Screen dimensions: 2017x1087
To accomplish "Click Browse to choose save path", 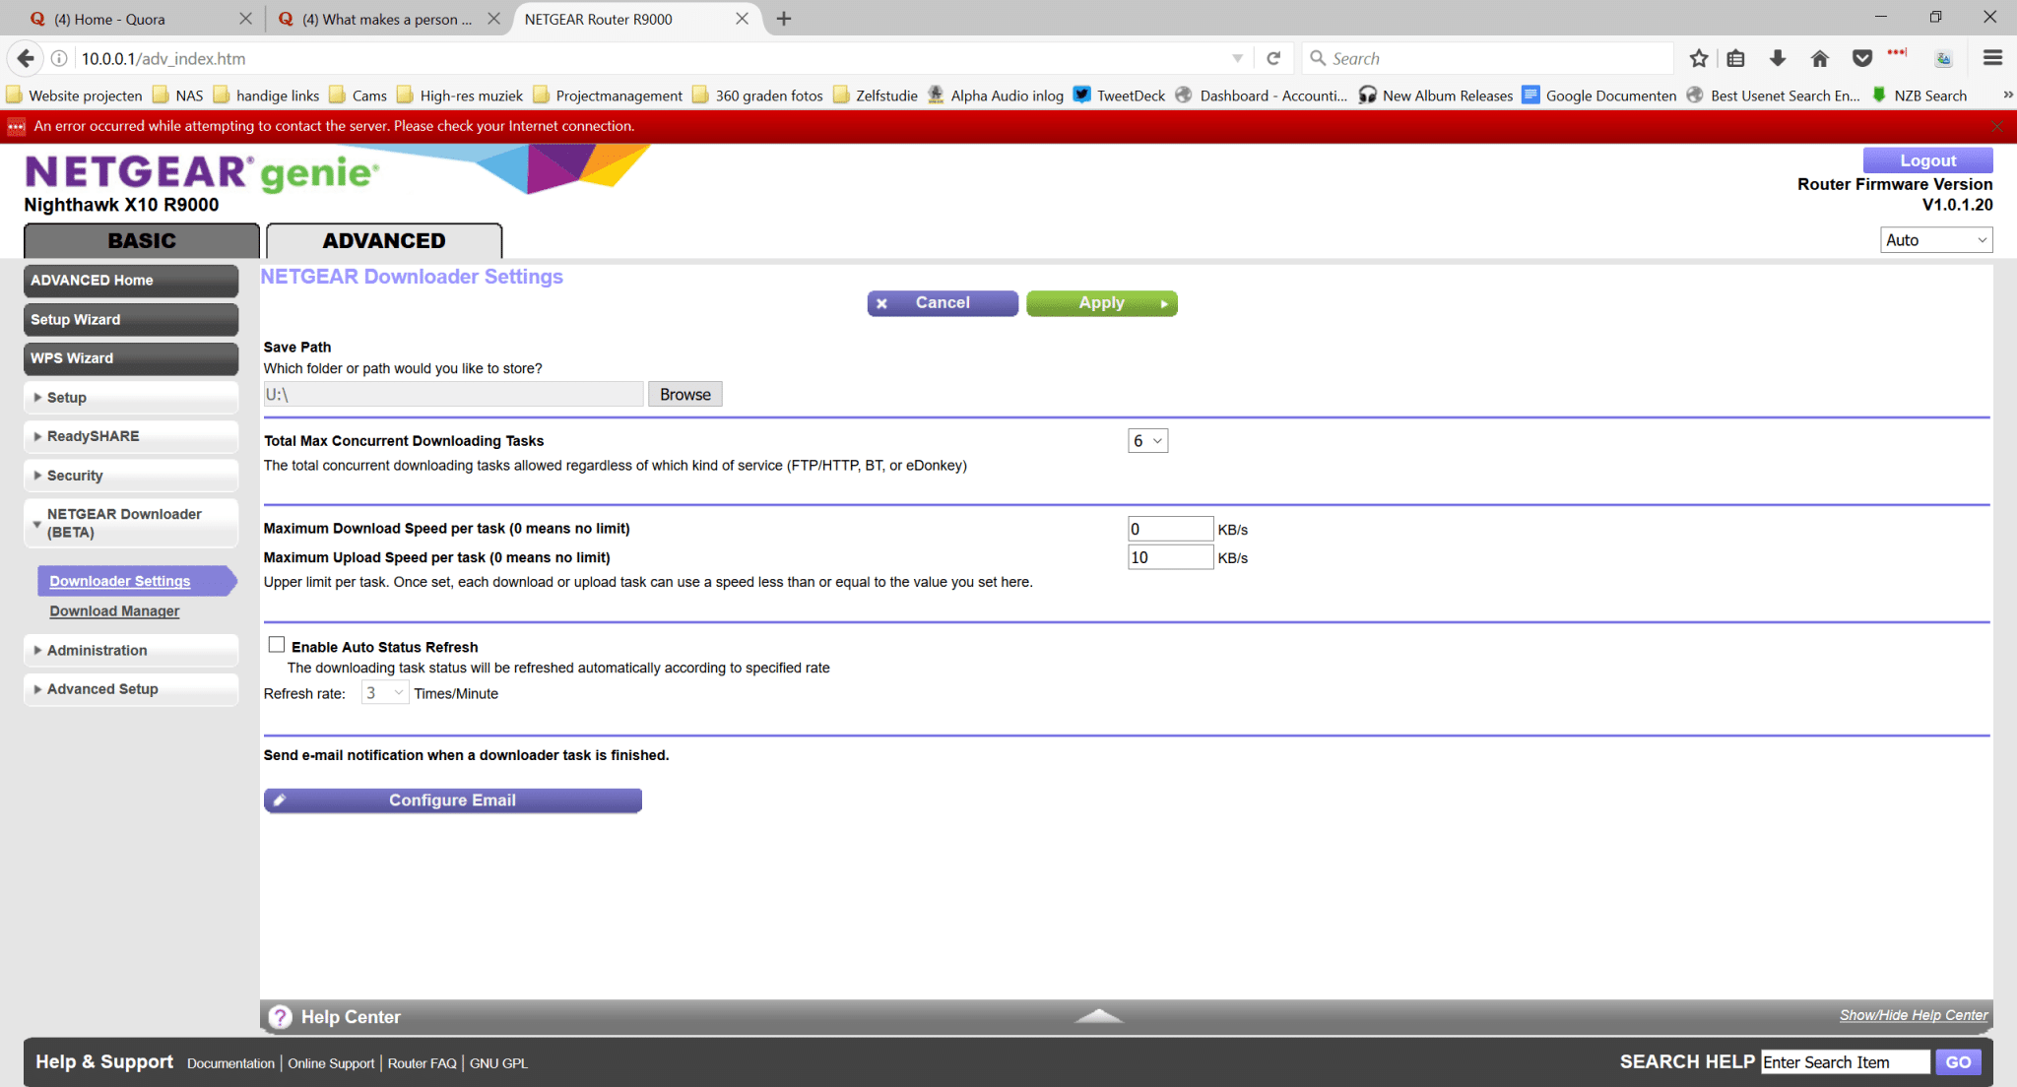I will [685, 394].
